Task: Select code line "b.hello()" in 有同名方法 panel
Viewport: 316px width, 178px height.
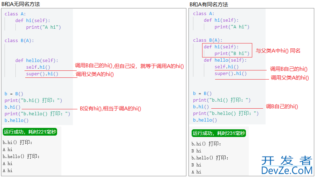Action: coord(205,120)
